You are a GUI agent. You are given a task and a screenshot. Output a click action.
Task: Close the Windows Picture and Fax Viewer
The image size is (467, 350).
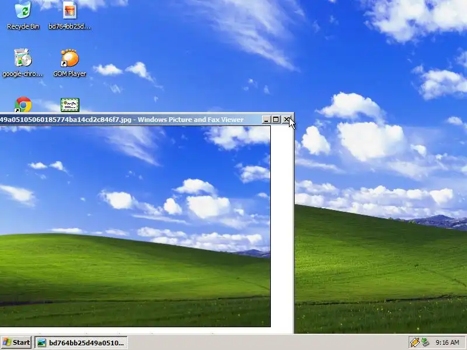pos(286,120)
